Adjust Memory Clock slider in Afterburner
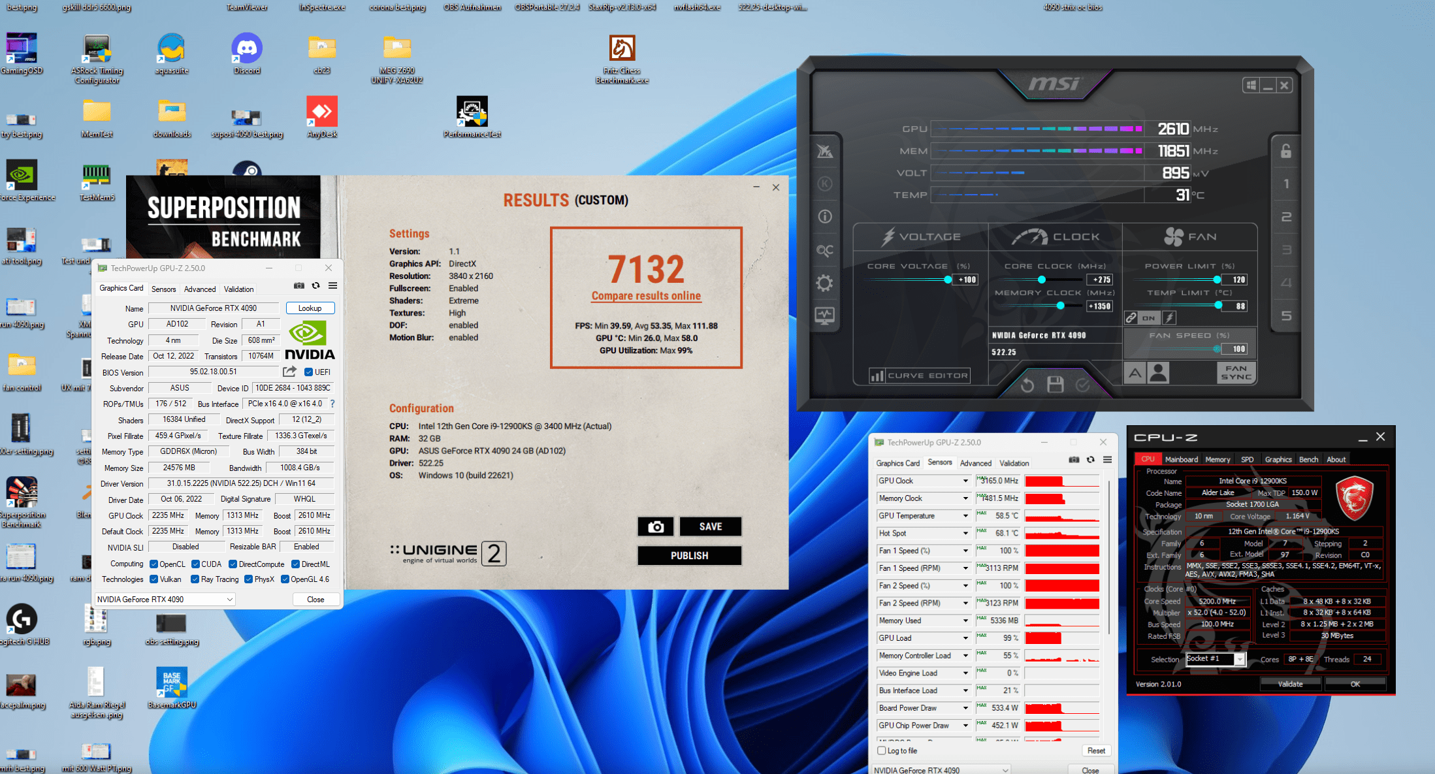1435x774 pixels. [1061, 306]
